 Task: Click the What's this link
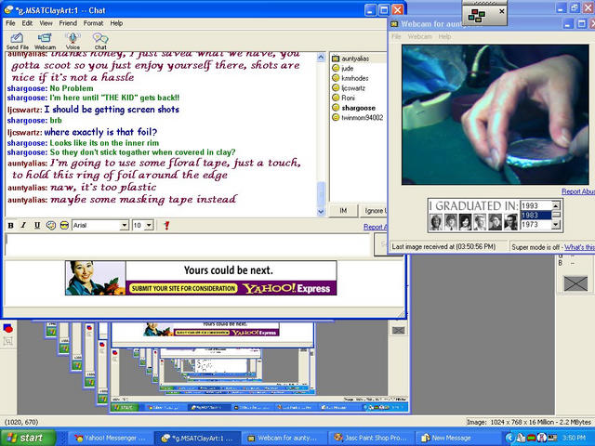[579, 247]
